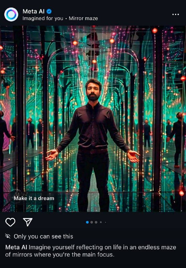This screenshot has width=186, height=268.
Task: Tap the crossed-out eye visibility icon
Action: pos(8,237)
